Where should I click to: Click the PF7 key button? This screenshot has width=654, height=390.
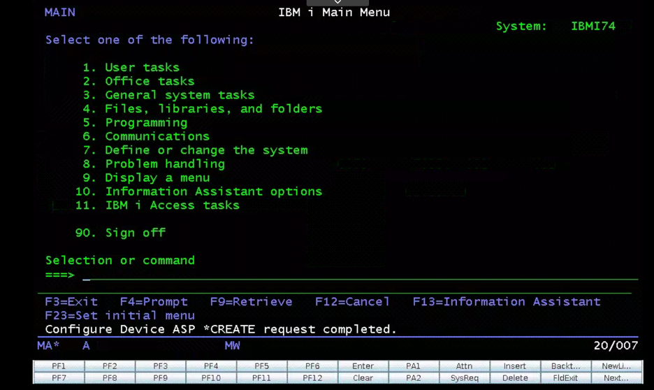coord(59,378)
